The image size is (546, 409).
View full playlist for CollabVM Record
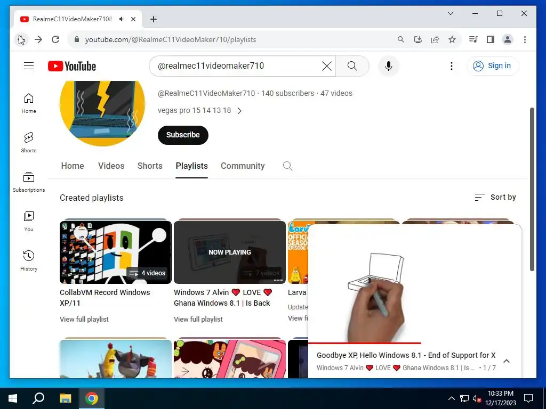(x=84, y=320)
